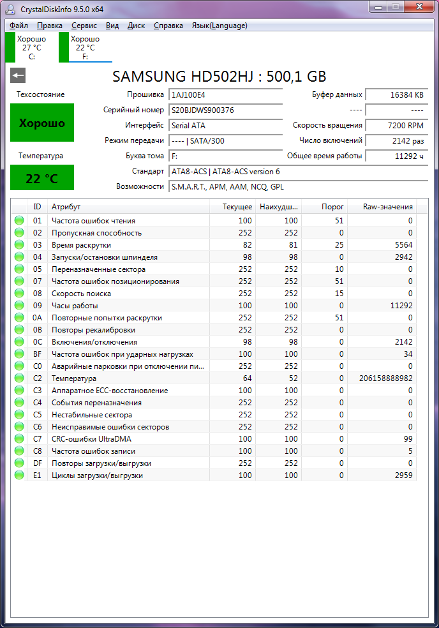Image resolution: width=439 pixels, height=628 pixels.
Task: Select the Запуски/остановки шпинделя row text
Action: click(x=105, y=257)
